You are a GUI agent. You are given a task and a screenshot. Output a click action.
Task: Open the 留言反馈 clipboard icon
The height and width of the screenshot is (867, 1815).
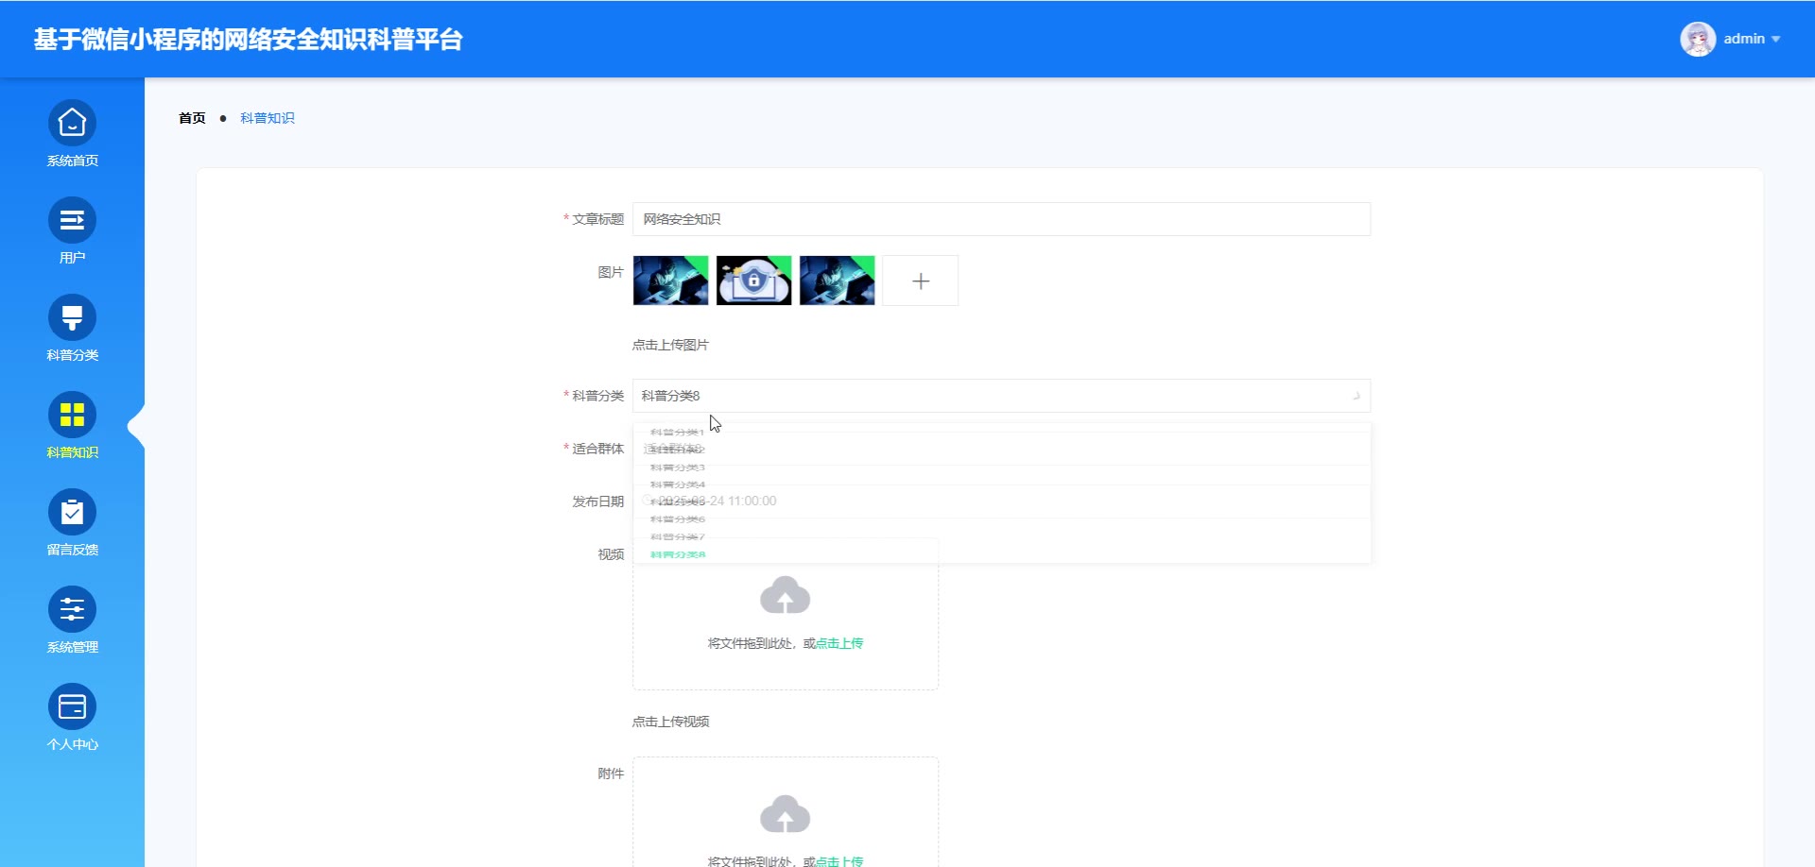click(72, 512)
